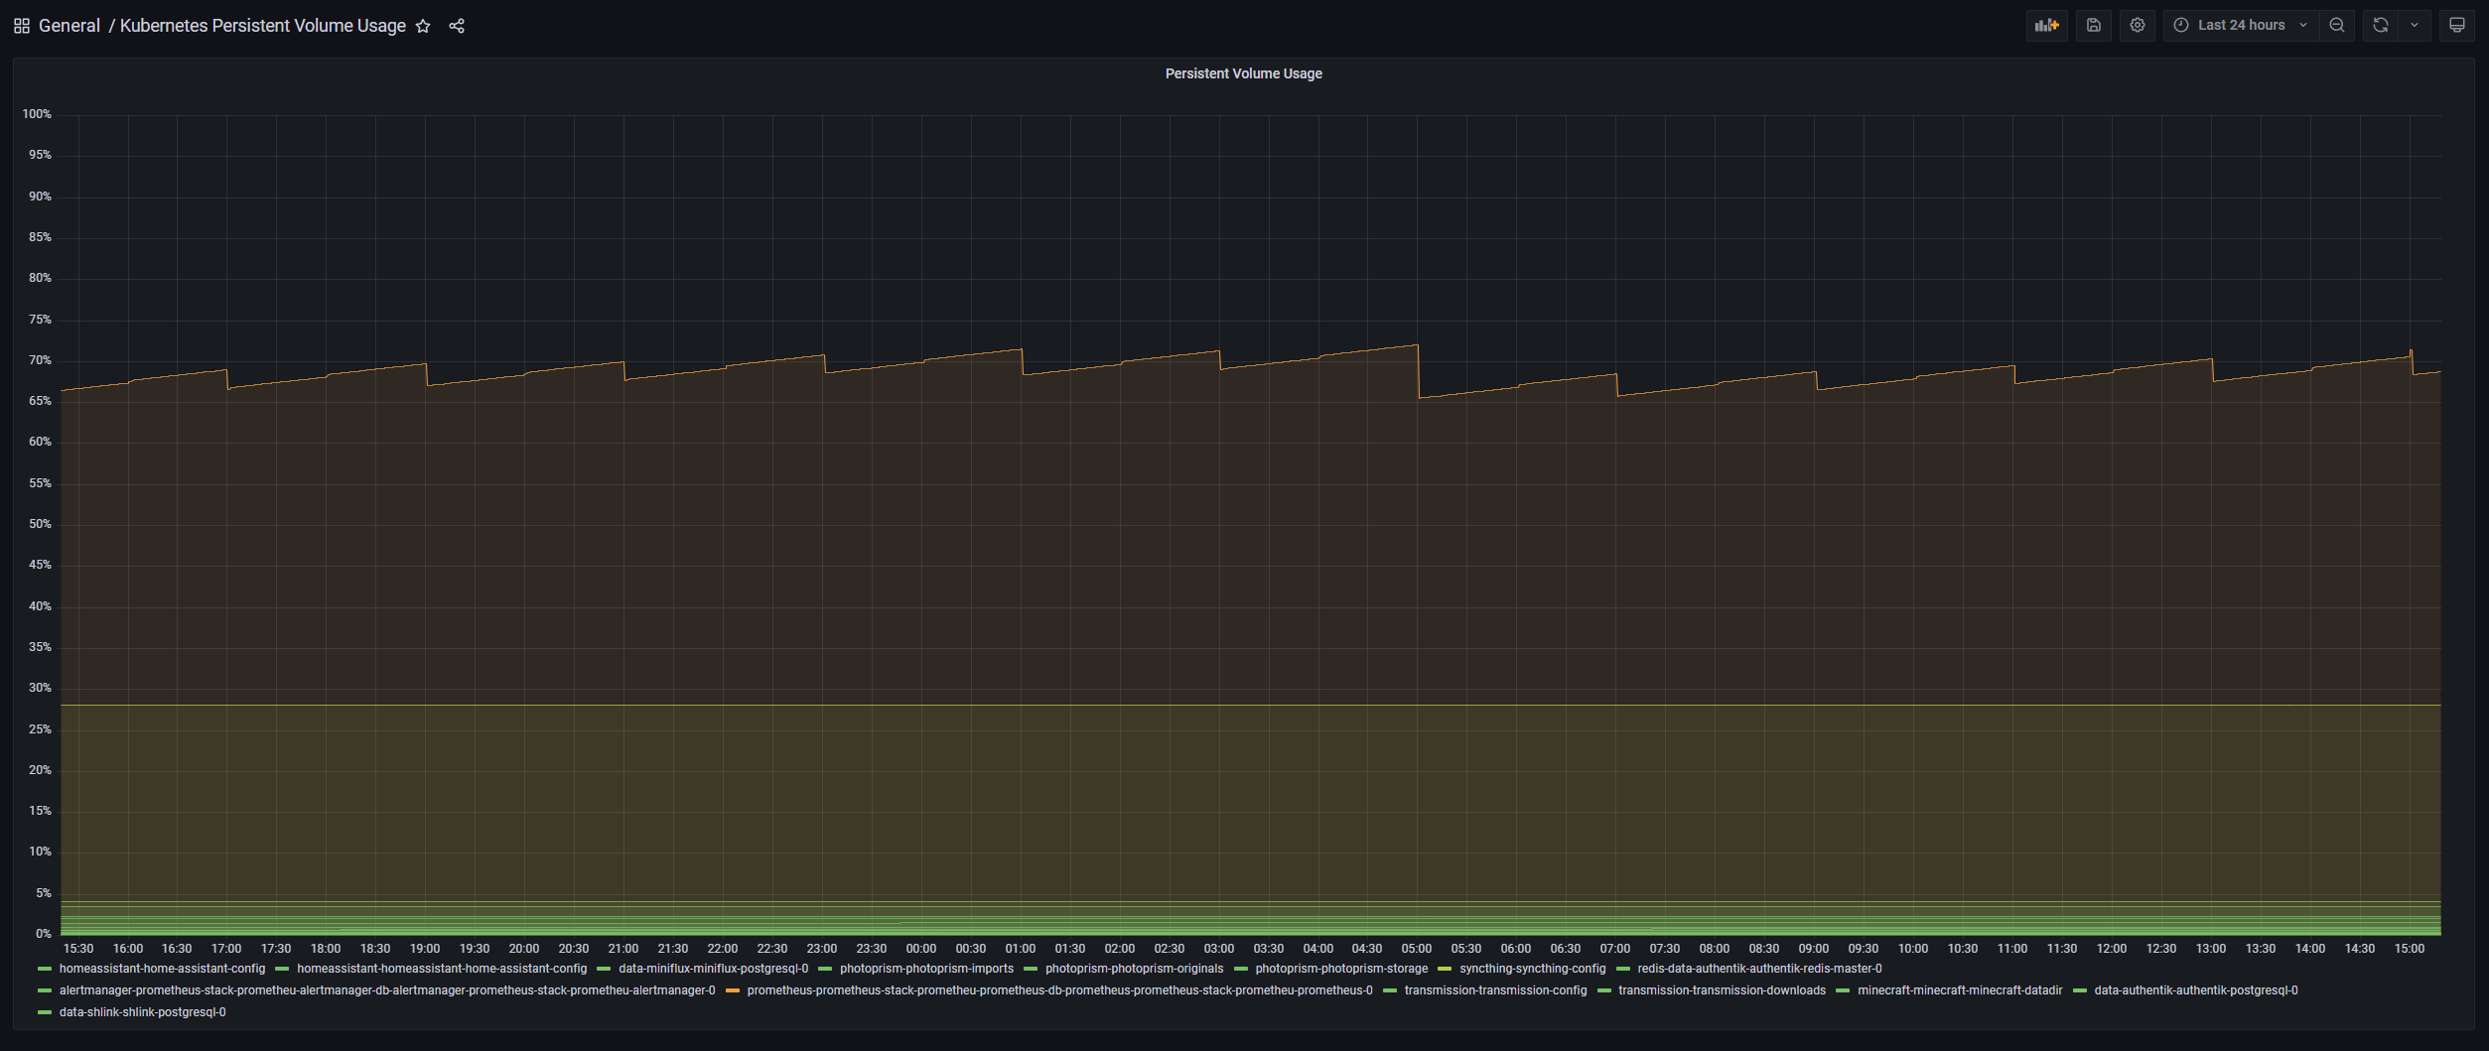This screenshot has width=2489, height=1051.
Task: Open the Persistent Volume Usage panel menu
Action: tap(1243, 73)
